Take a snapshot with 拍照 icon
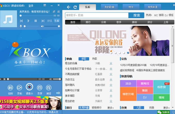This screenshot has width=175, height=114. [x=10, y=88]
